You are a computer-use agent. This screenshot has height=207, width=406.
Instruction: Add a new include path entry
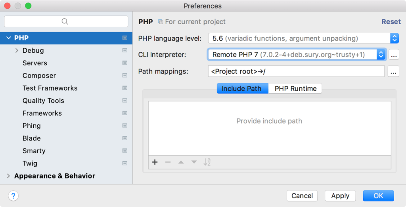coord(155,162)
